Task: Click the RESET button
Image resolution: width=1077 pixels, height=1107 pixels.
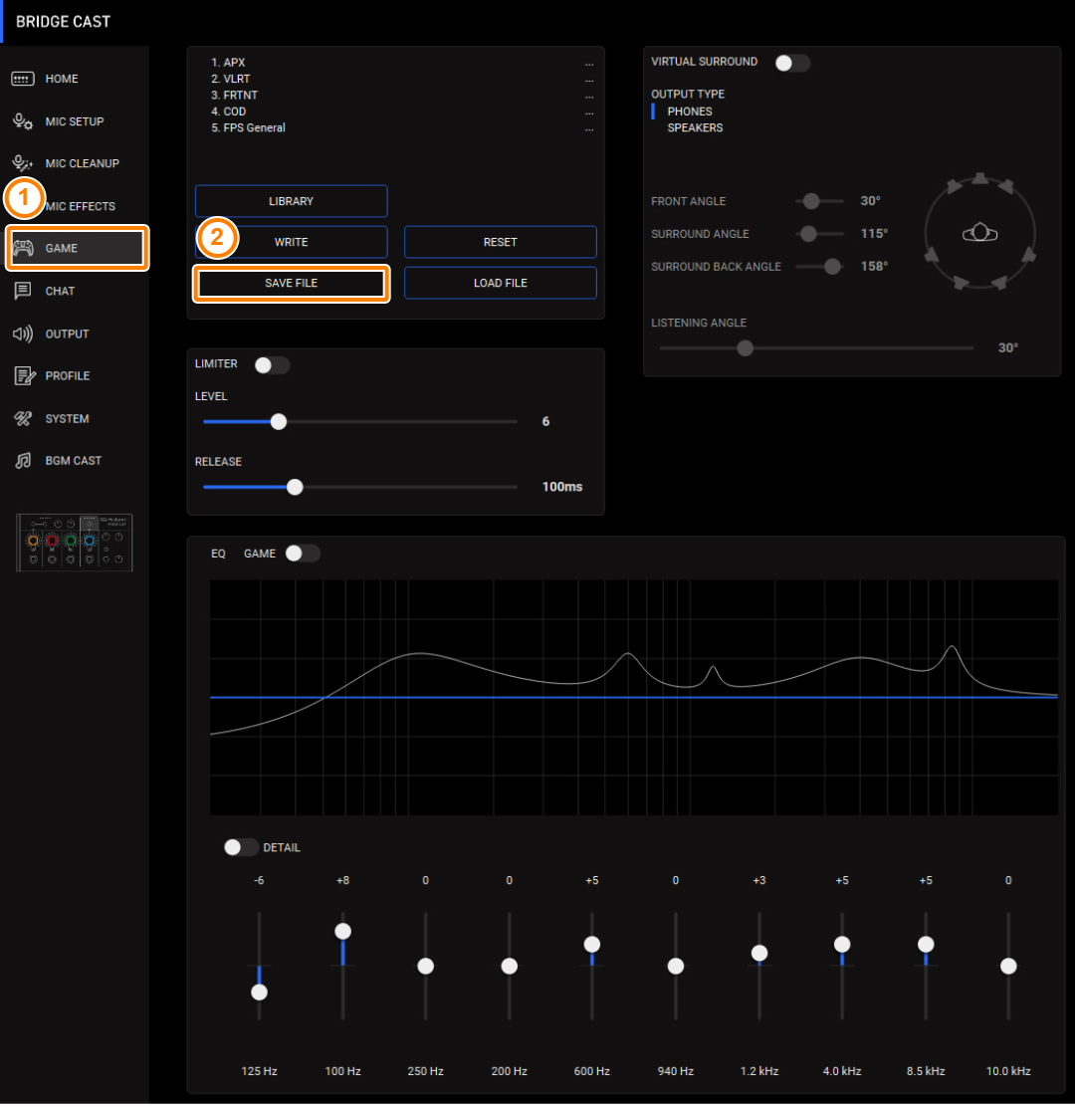Action: [x=501, y=242]
